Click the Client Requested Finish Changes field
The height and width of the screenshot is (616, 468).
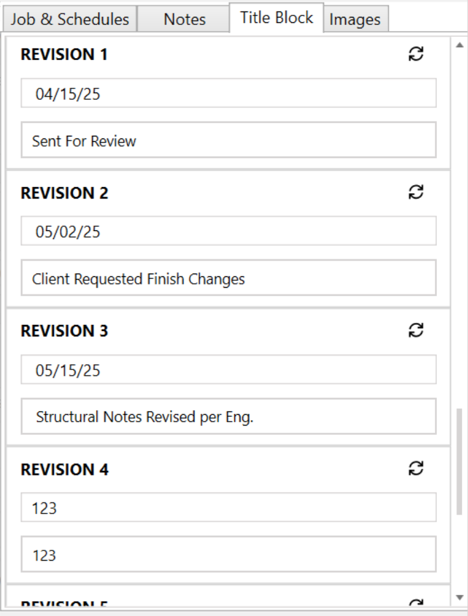coord(229,278)
